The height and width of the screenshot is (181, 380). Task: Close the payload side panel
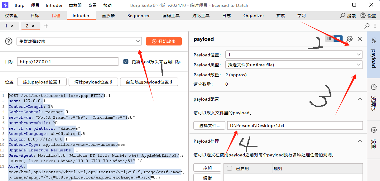tap(360, 39)
